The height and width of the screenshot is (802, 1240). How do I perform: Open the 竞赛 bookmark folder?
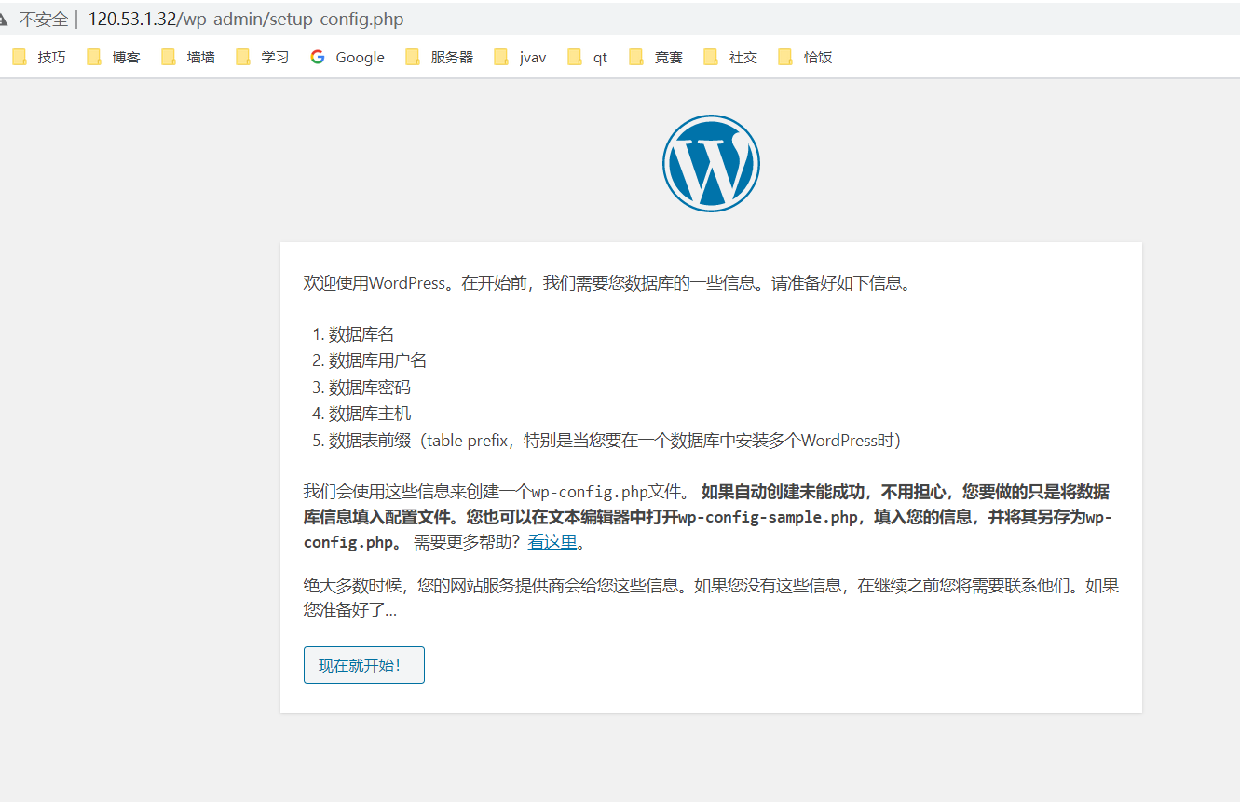click(x=656, y=57)
